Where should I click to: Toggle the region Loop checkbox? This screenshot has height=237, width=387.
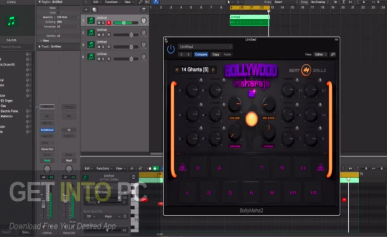coord(58,13)
